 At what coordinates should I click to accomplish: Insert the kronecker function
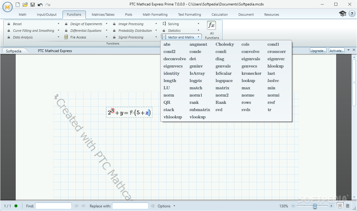tap(252, 74)
